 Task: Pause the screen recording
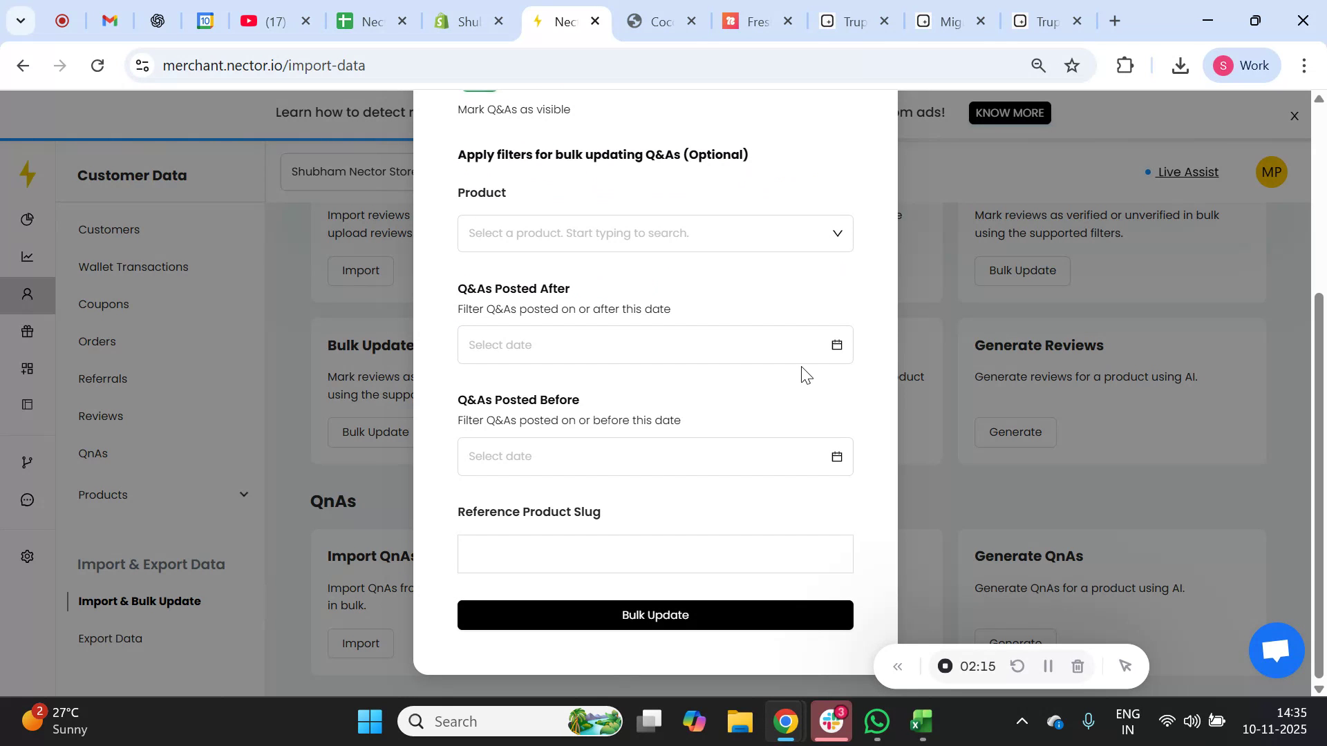[1047, 666]
